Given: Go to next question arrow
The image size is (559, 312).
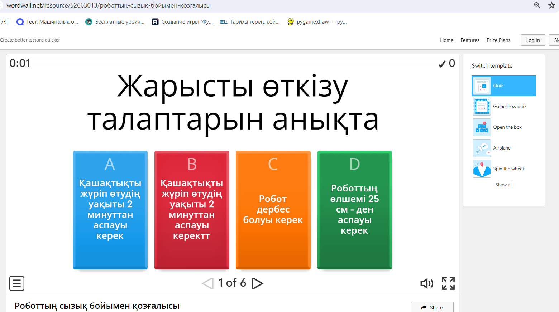Looking at the screenshot, I should coord(257,283).
